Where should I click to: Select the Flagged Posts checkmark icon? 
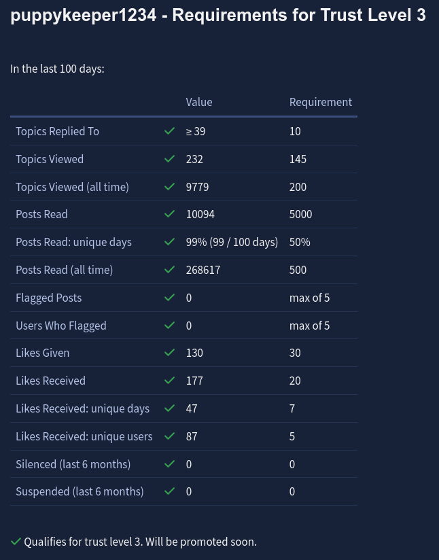tap(170, 298)
